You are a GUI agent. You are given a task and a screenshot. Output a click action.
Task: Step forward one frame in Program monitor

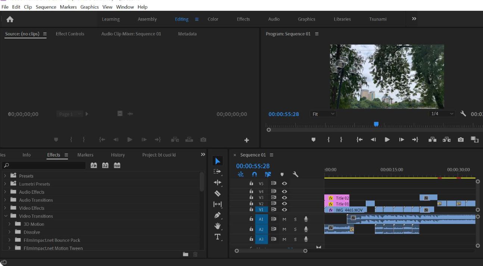[x=401, y=140]
